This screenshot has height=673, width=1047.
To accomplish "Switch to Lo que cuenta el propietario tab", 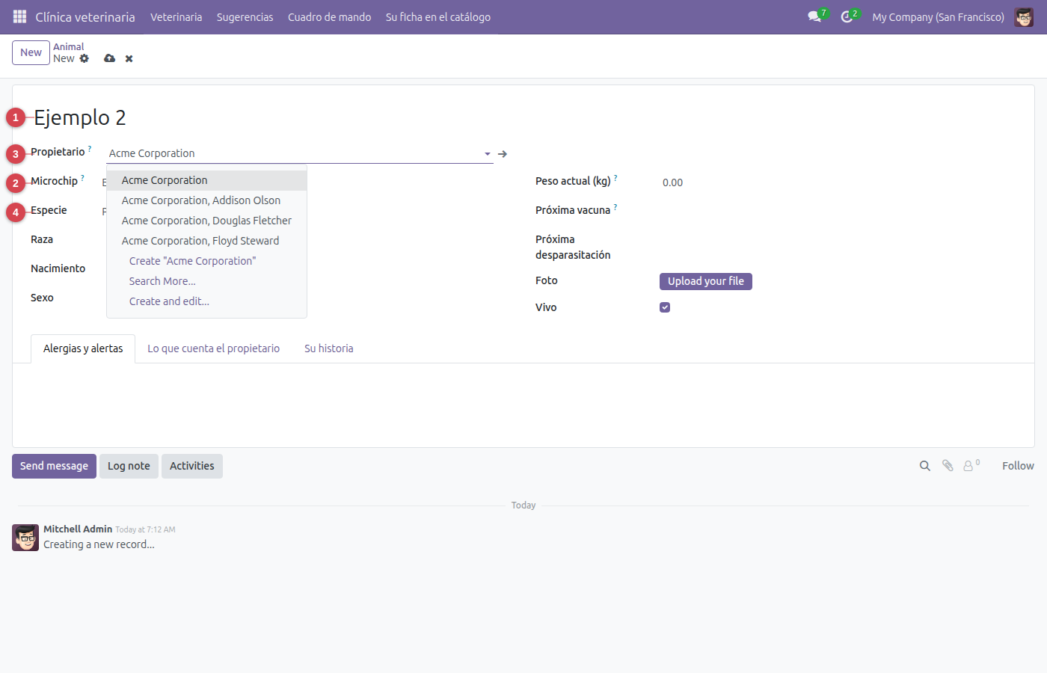I will pos(213,348).
